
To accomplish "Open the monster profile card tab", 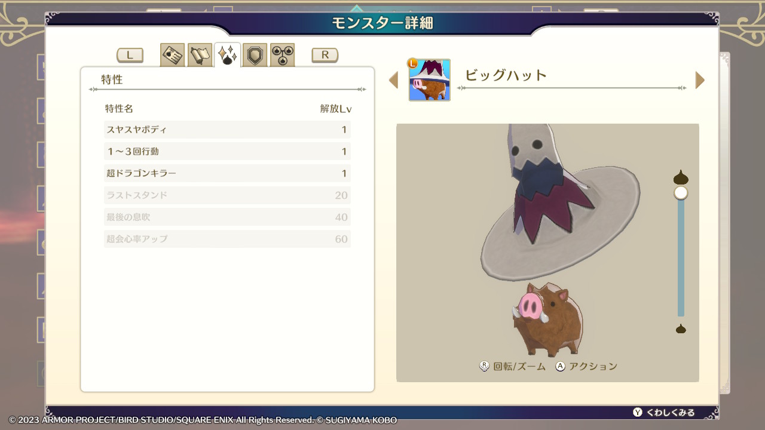I will 172,56.
